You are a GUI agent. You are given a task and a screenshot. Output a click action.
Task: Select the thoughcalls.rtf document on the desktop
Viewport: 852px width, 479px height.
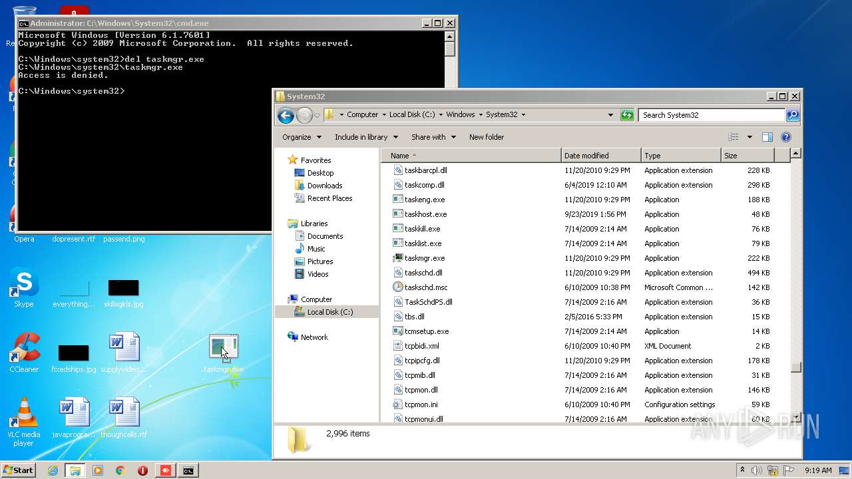pos(124,418)
